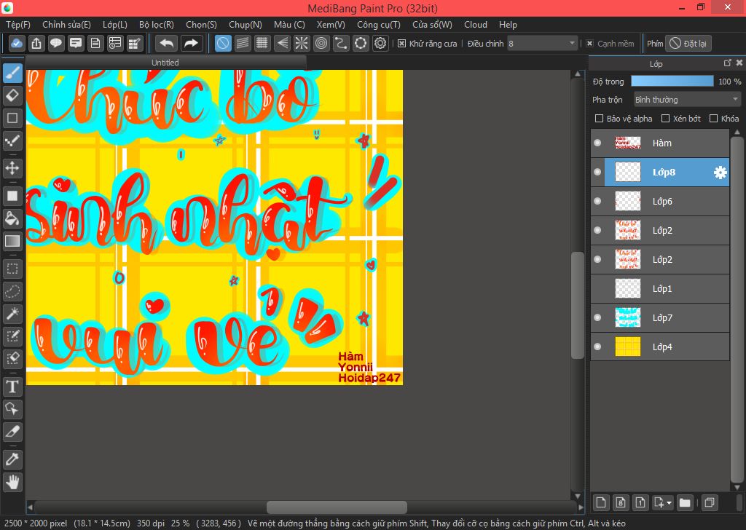The width and height of the screenshot is (746, 530).
Task: Select the Gradient tool
Action: coord(12,241)
